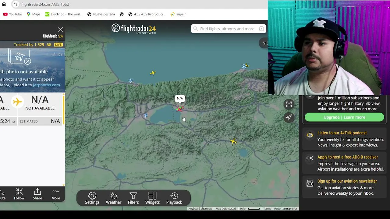Close the flight details panel
Screen dimensions: 390x219
(60, 29)
